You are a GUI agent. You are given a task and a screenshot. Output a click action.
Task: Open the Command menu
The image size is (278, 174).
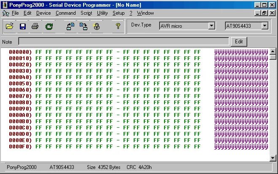[x=66, y=13]
